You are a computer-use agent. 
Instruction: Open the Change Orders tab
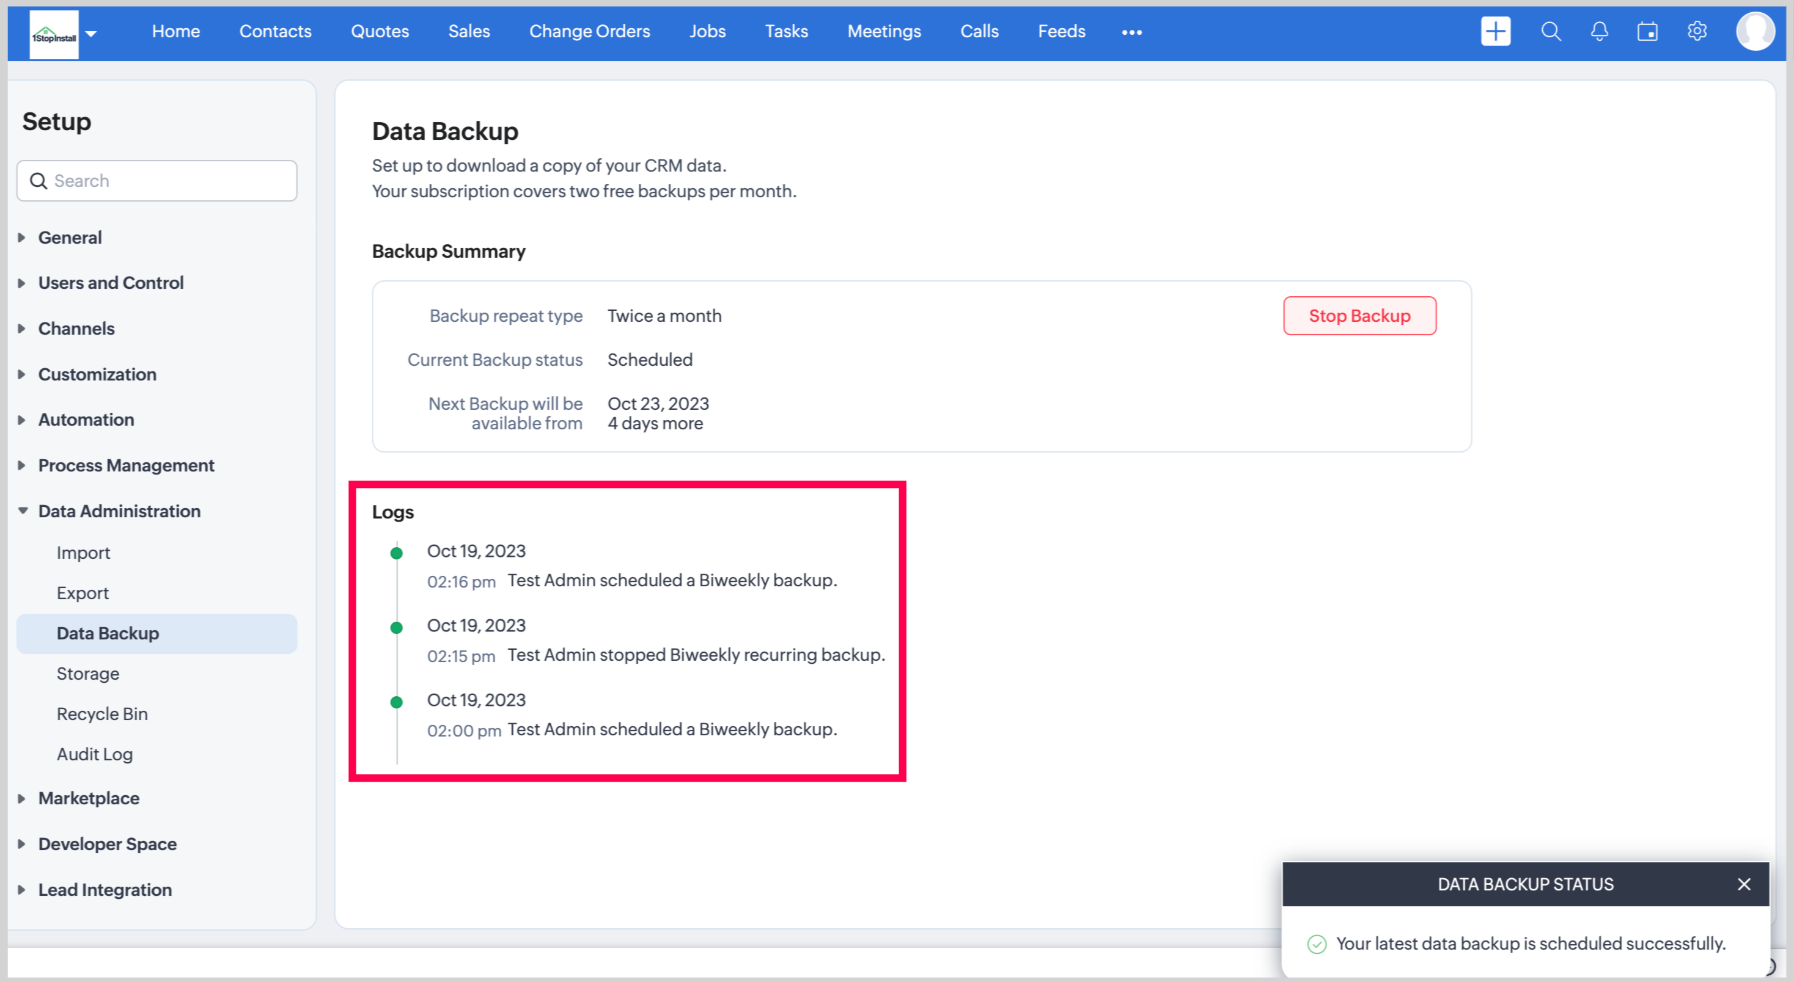pos(589,31)
